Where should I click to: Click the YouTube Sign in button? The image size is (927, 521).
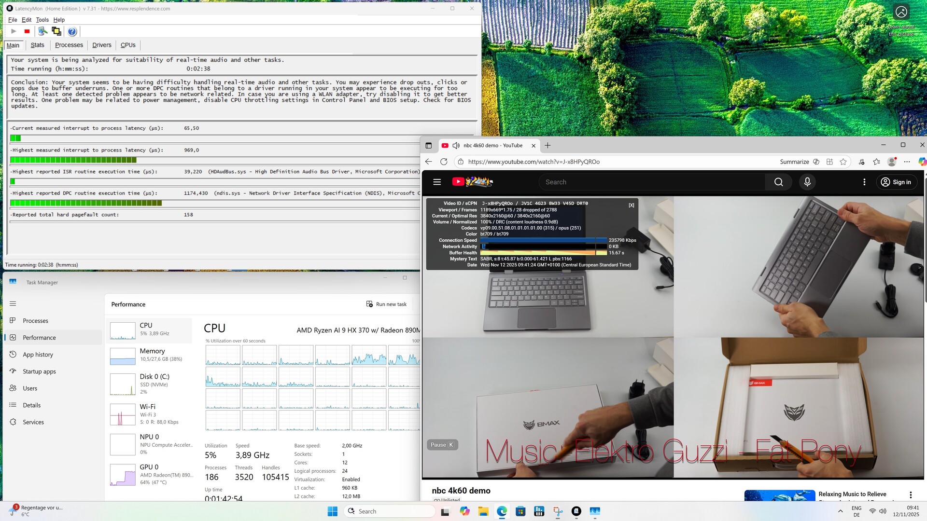tap(896, 182)
